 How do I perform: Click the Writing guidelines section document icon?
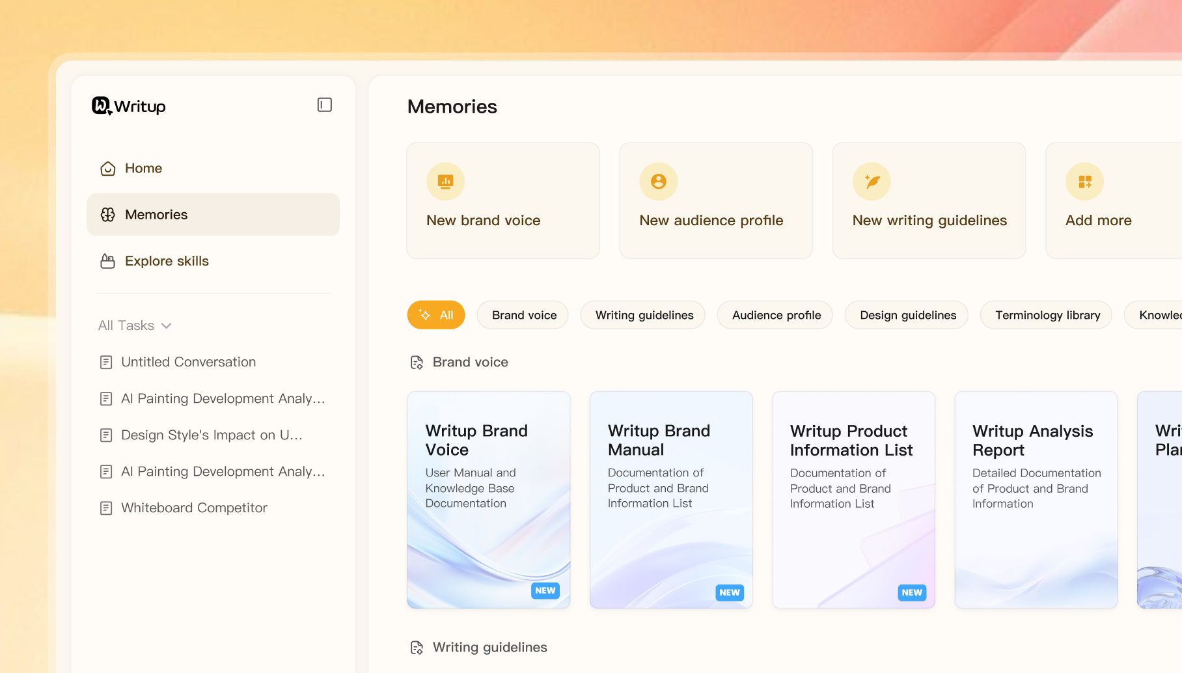click(417, 648)
